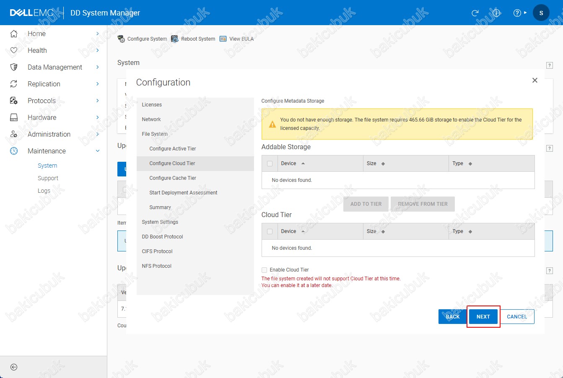Click the Administration user icon
This screenshot has height=378, width=563.
pos(14,134)
